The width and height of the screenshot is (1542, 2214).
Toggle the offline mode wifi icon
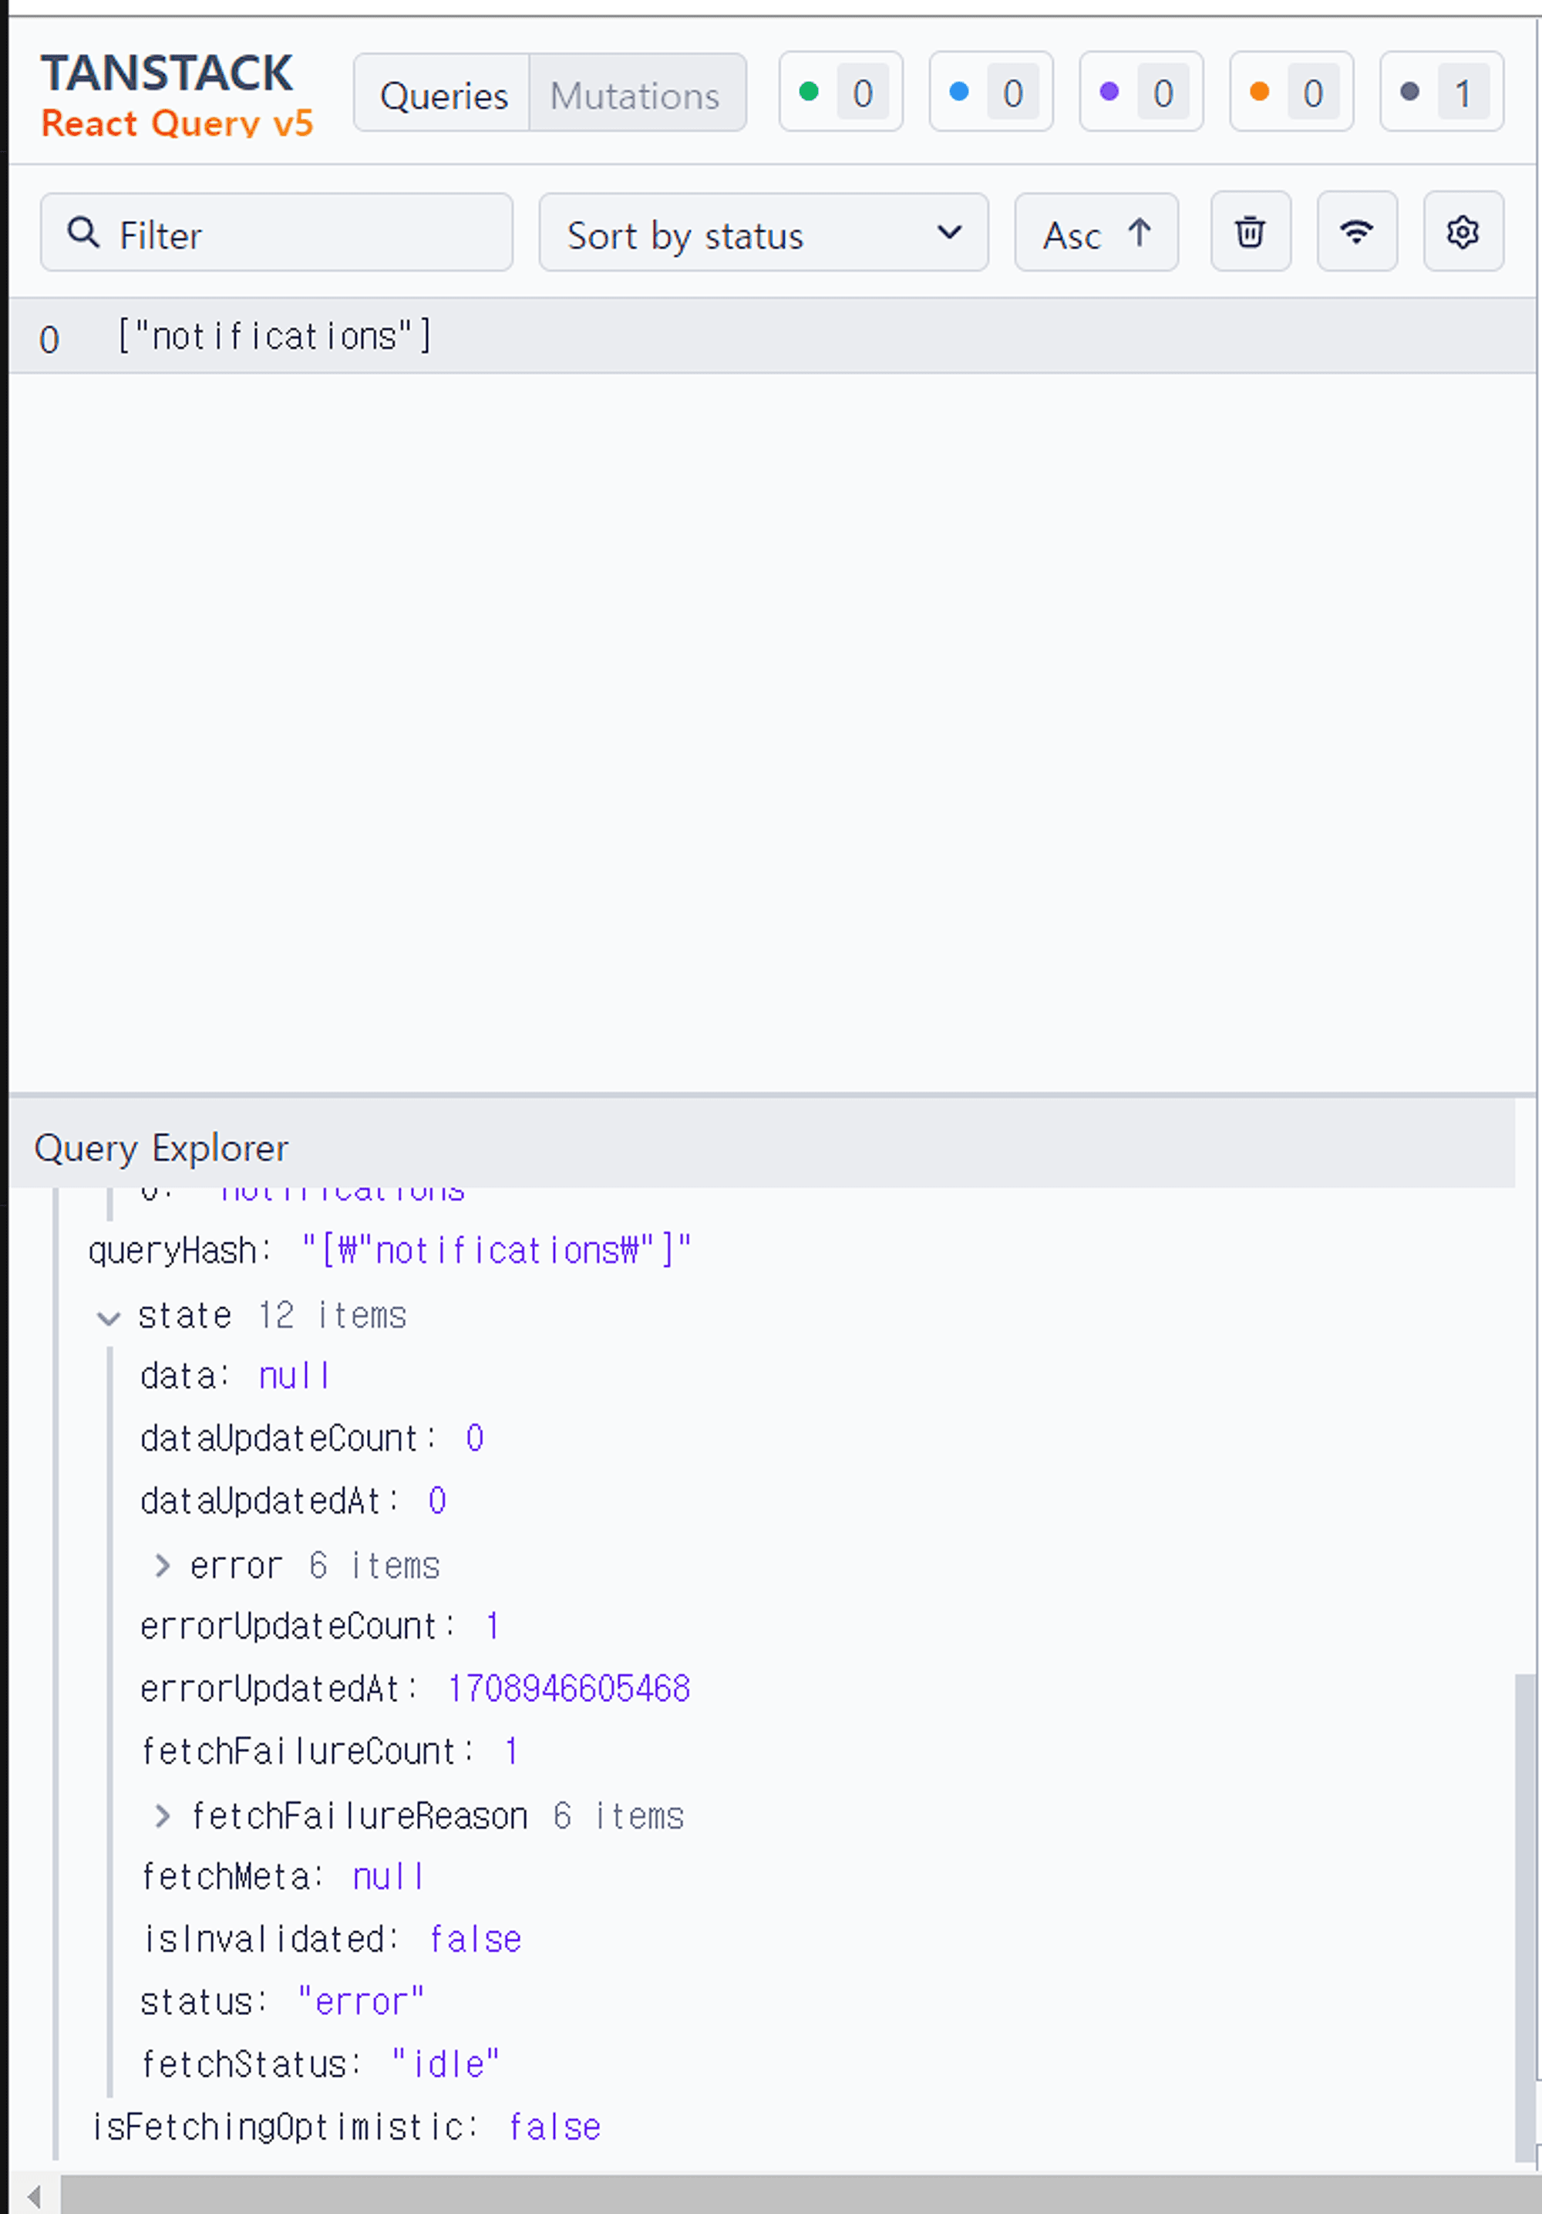click(x=1357, y=232)
